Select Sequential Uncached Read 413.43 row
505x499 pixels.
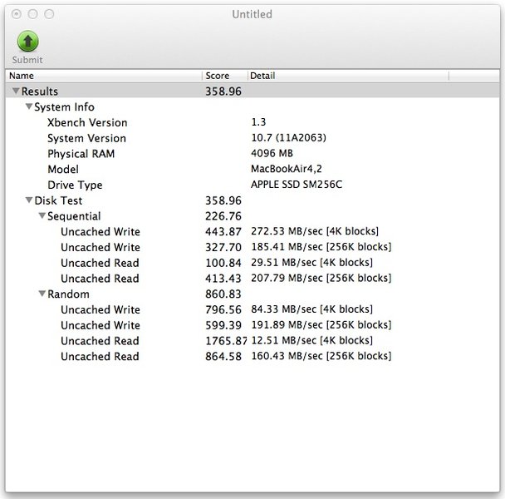(252, 279)
